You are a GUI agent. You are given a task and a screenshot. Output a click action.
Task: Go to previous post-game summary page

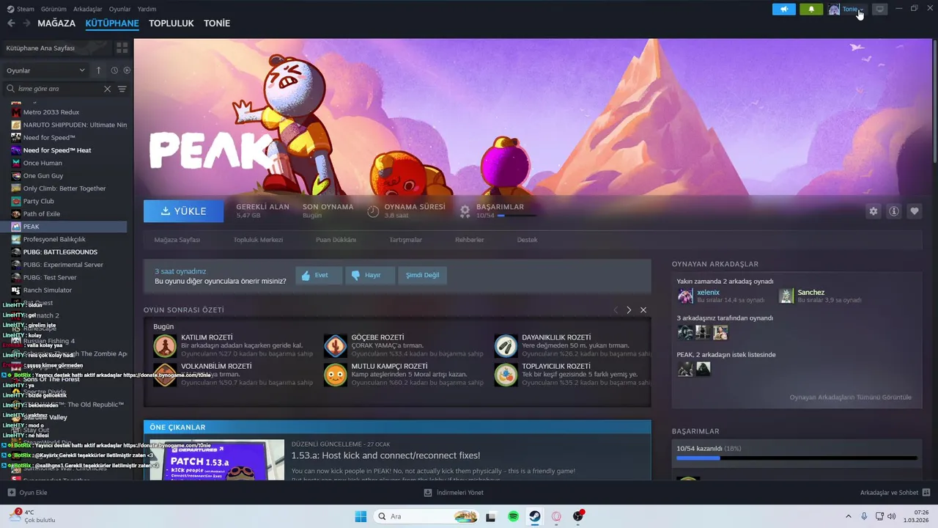coord(616,310)
